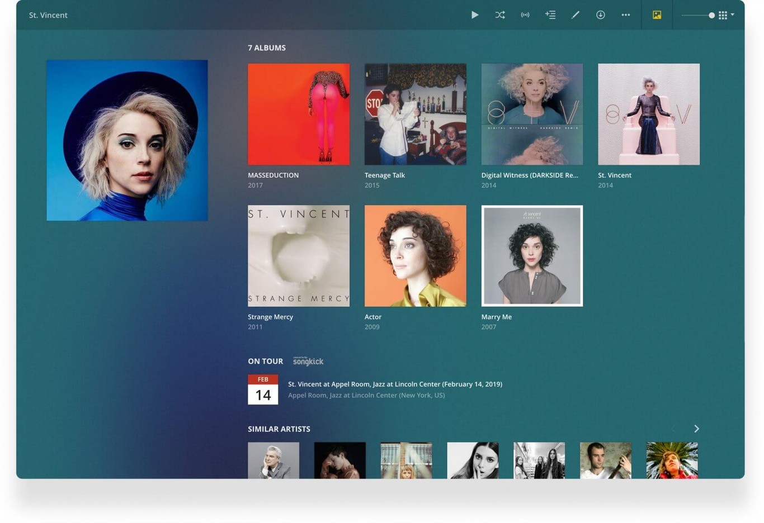
Task: Toggle the yellow artwork background button
Action: tap(657, 15)
